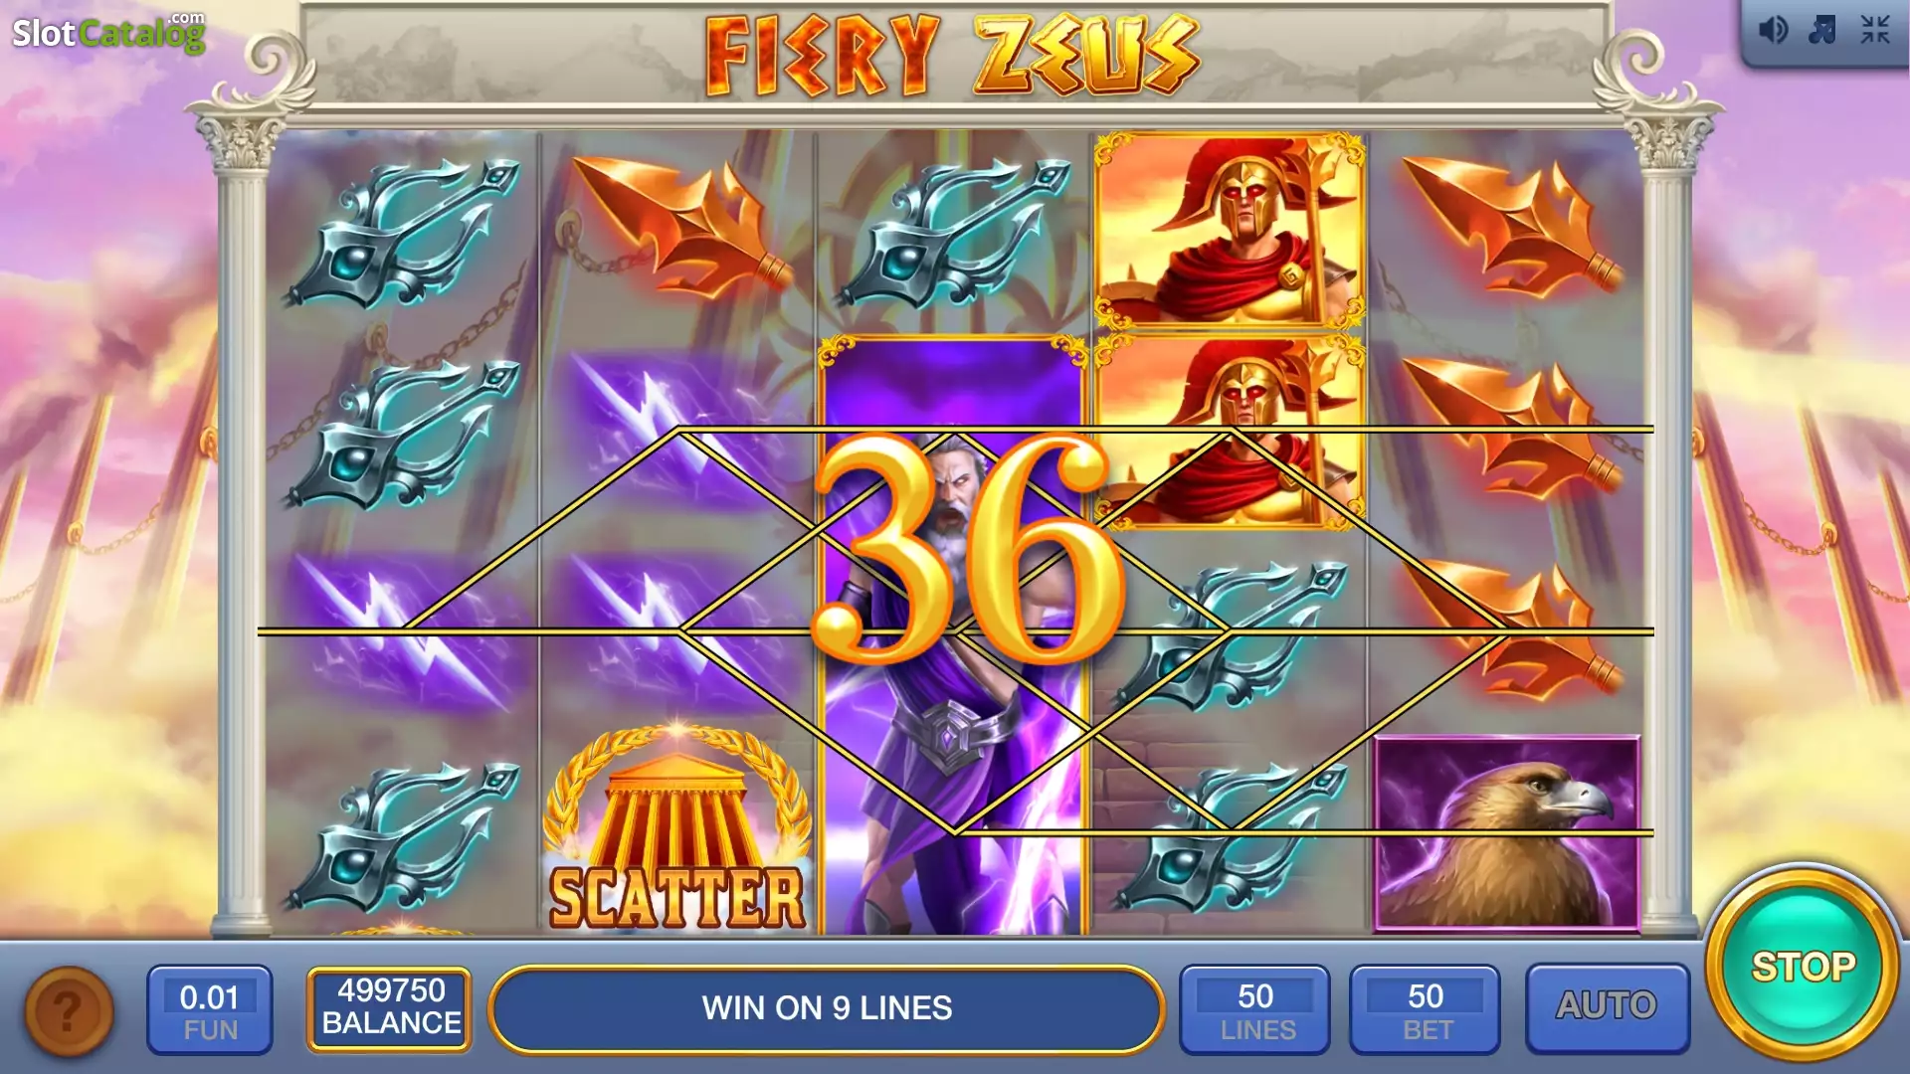
Task: Toggle the background music note icon
Action: [x=1822, y=30]
